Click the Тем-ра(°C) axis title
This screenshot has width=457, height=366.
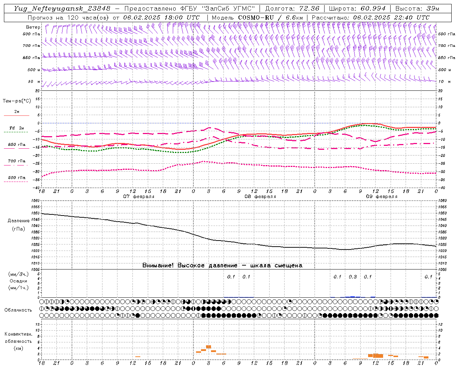17,101
